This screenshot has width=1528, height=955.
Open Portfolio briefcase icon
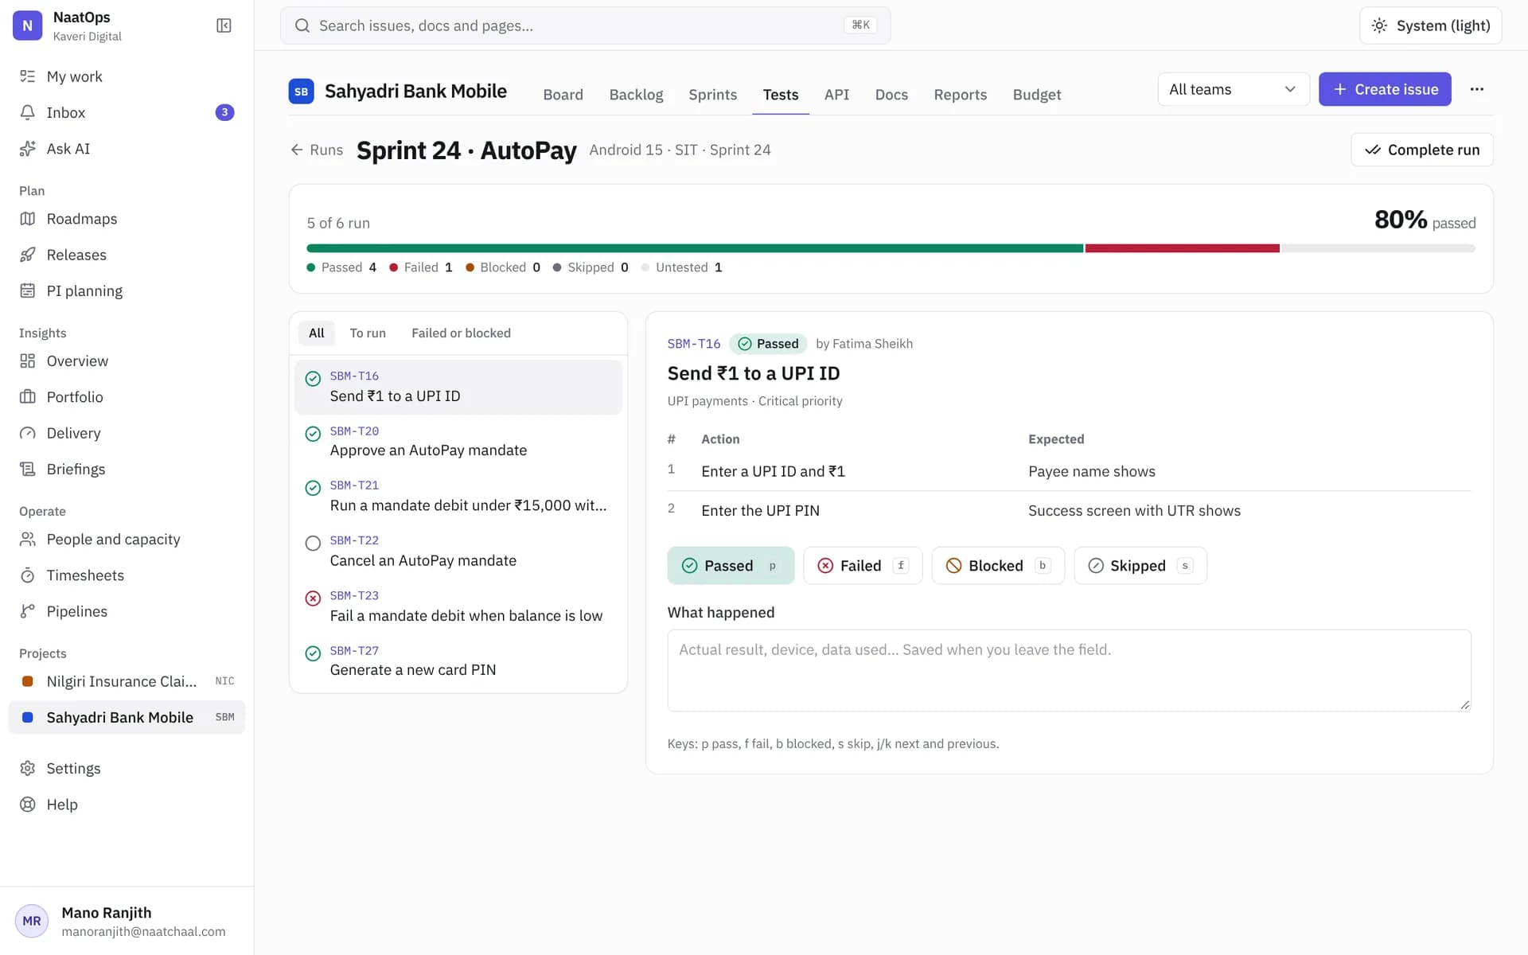click(28, 396)
